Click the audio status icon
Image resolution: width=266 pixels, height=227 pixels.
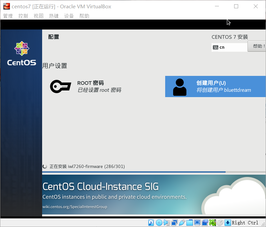tap(167, 223)
